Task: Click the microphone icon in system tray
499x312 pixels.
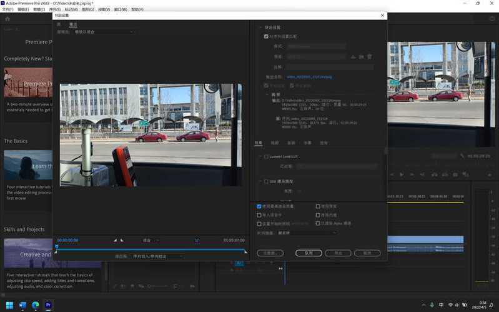Action: click(x=432, y=305)
